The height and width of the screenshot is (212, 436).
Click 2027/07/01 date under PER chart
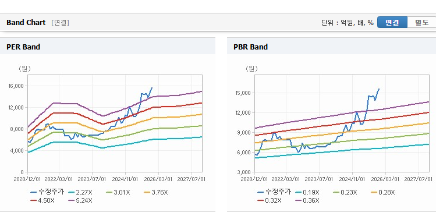coord(192,179)
